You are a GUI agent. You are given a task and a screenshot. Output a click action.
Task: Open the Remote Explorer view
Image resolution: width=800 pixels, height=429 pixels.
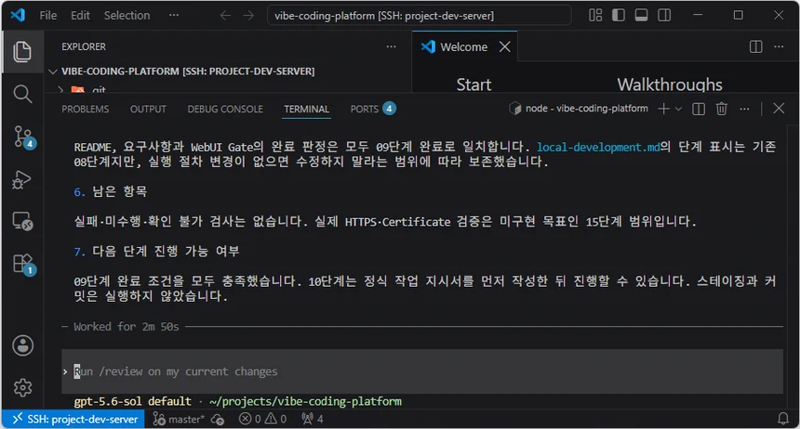[x=22, y=222]
